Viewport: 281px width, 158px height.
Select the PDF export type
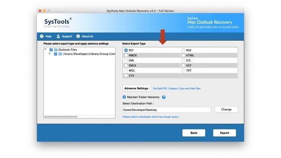[x=183, y=50]
